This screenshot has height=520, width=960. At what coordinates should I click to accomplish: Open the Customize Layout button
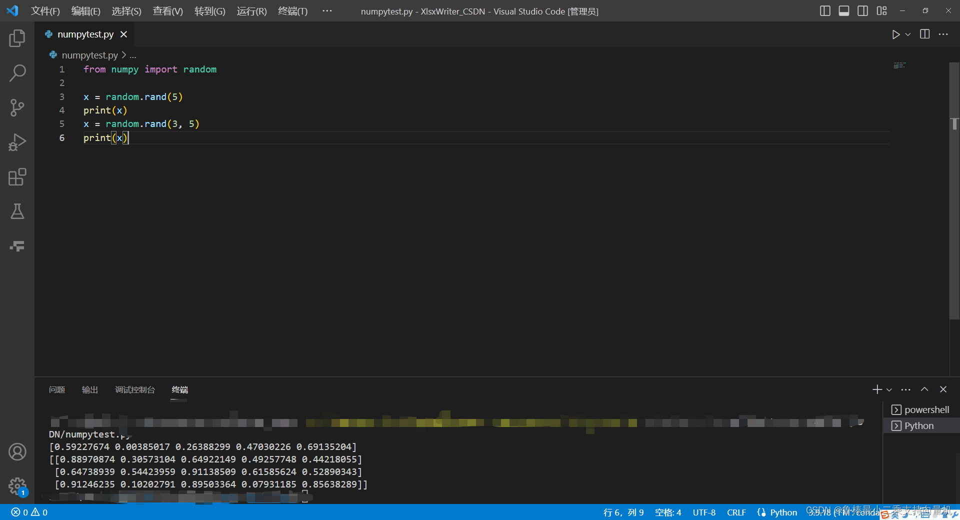(x=881, y=11)
